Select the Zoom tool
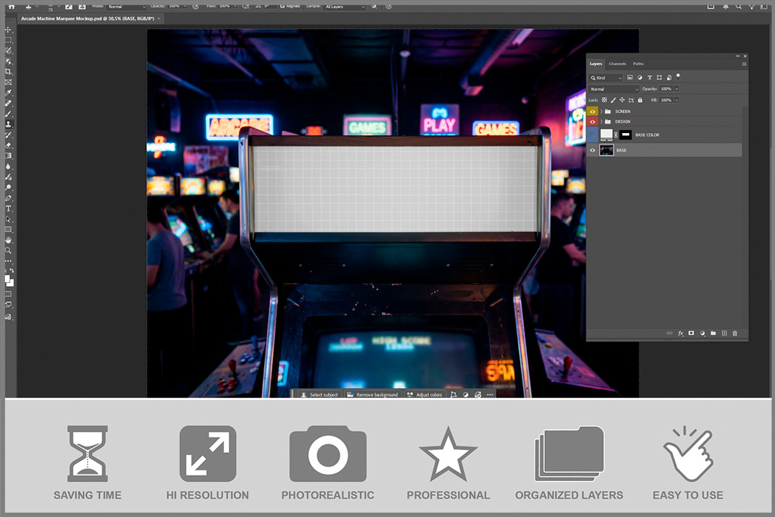This screenshot has width=775, height=517. click(x=9, y=251)
